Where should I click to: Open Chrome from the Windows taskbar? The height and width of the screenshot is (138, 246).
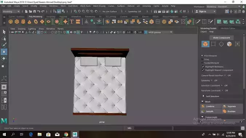point(66,134)
